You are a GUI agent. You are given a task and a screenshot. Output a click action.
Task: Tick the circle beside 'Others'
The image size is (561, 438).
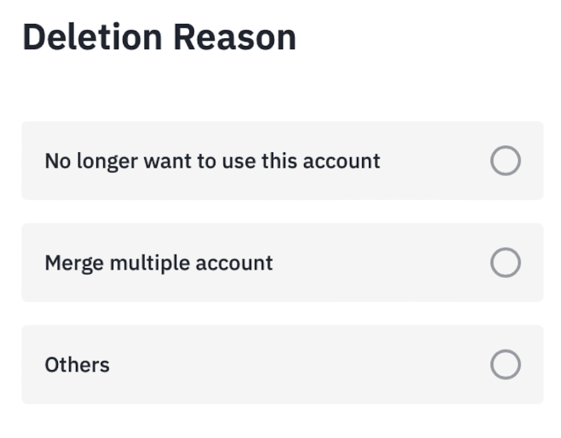tap(505, 364)
